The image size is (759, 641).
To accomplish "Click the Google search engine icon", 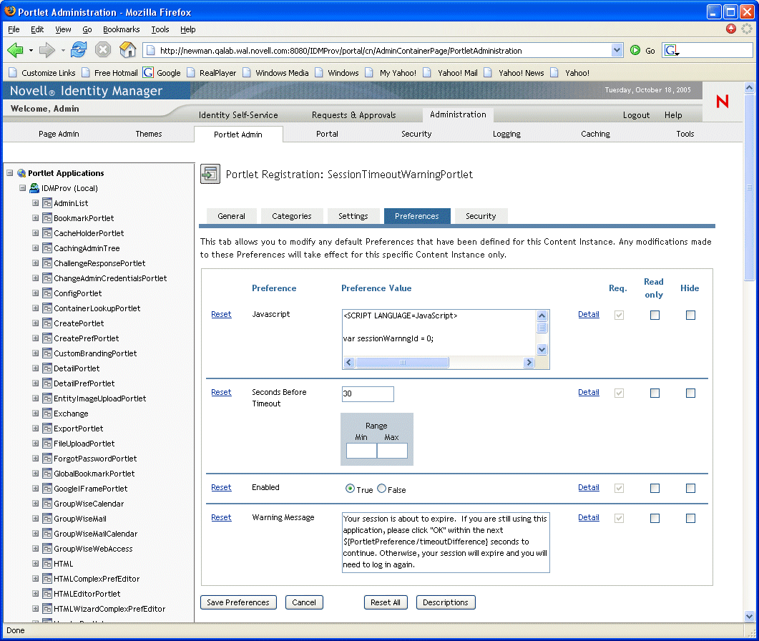I will click(671, 50).
